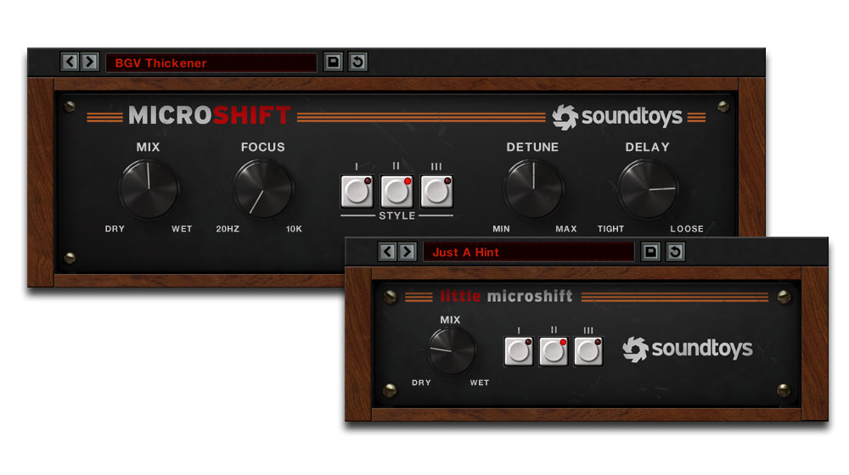
Task: Click the Detune knob
Action: point(533,189)
